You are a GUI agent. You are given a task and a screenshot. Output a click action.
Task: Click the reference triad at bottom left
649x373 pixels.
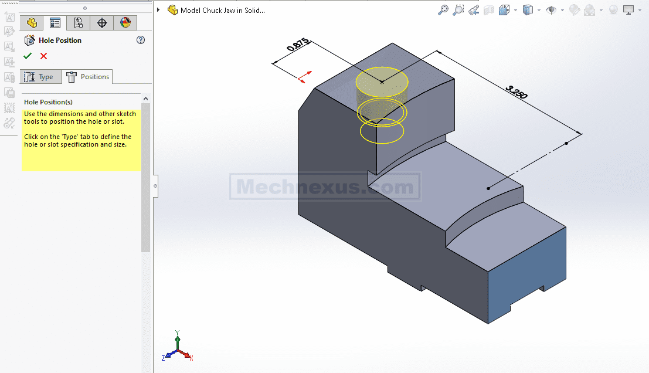point(177,346)
